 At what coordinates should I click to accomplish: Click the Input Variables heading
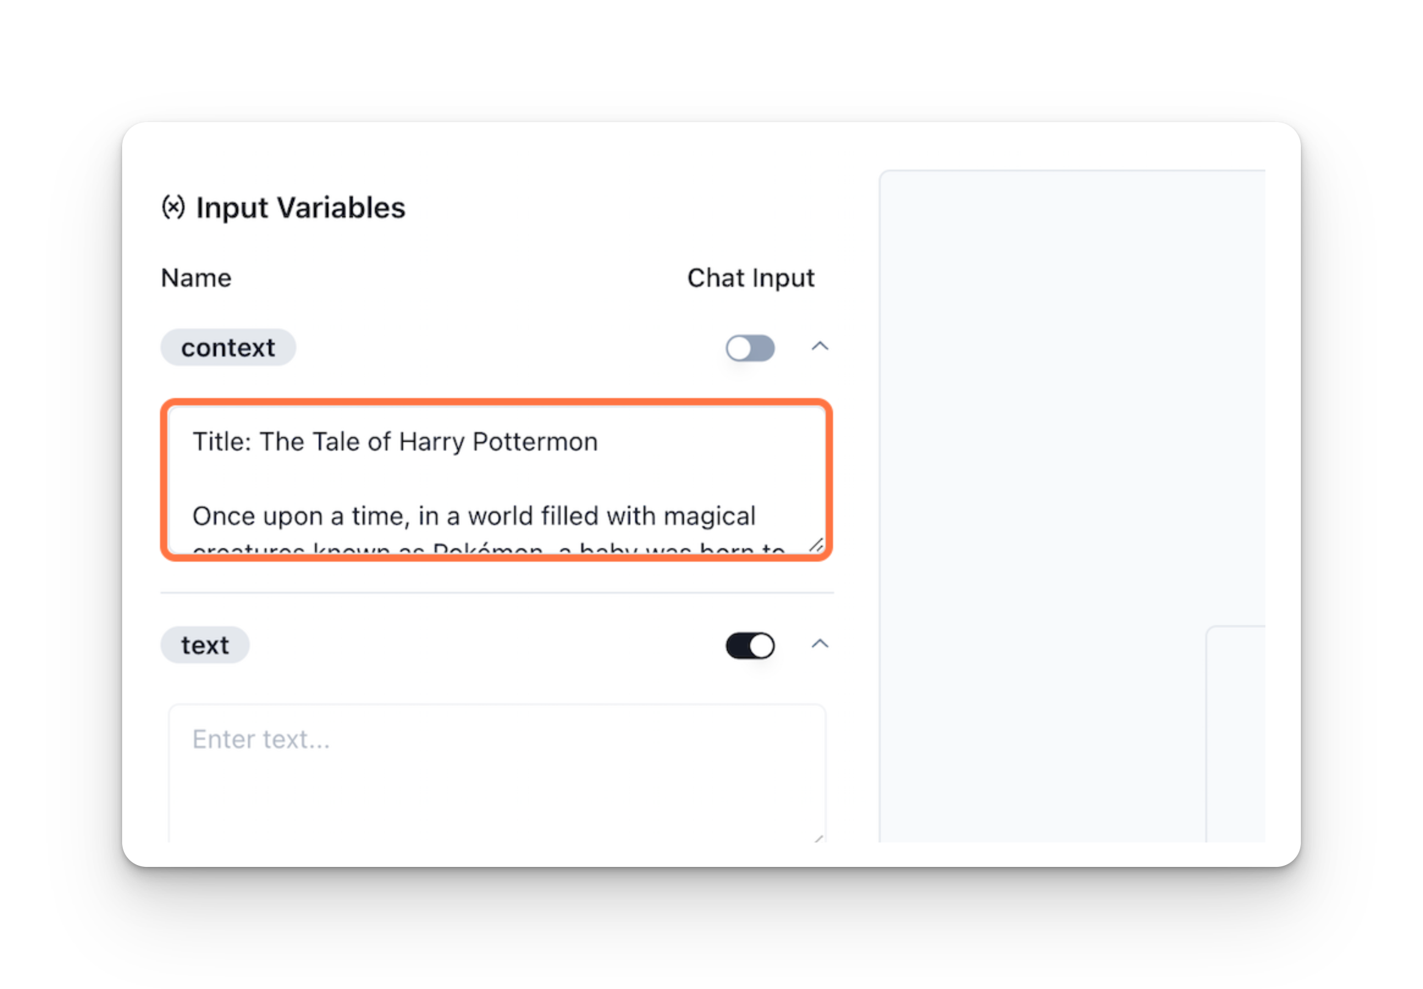300,208
